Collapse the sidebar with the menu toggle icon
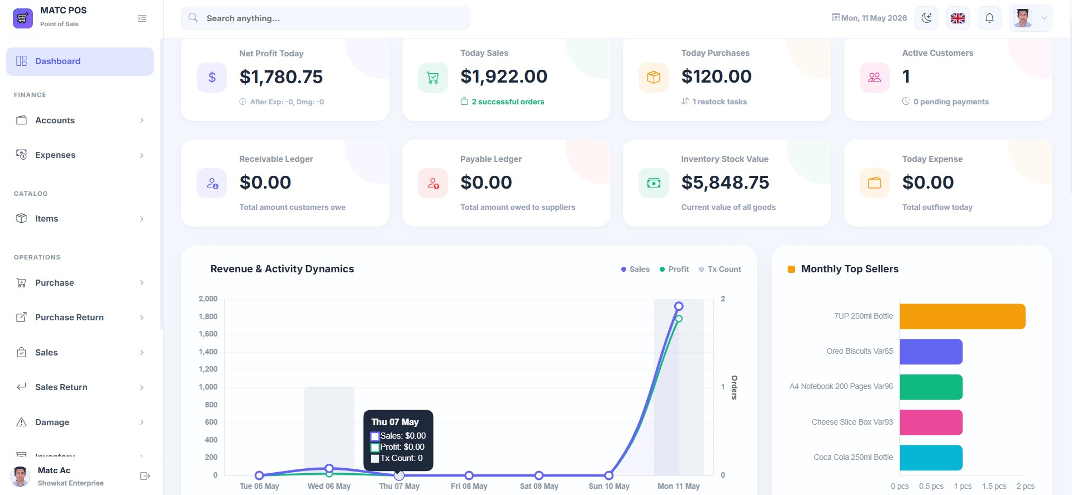This screenshot has width=1072, height=495. (142, 18)
